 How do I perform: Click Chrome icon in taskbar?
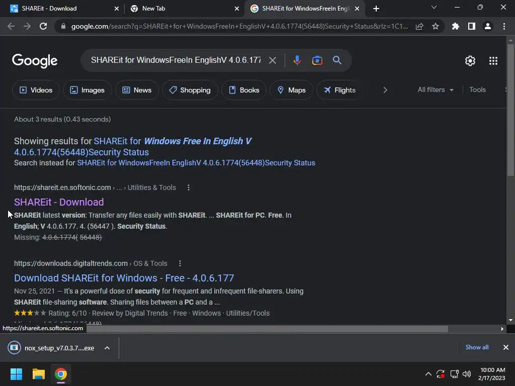click(61, 374)
